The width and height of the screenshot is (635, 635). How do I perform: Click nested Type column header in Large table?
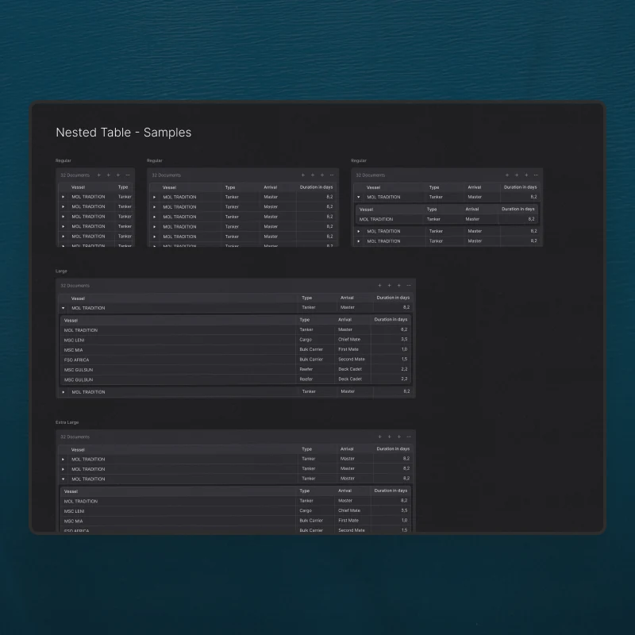[x=305, y=320]
